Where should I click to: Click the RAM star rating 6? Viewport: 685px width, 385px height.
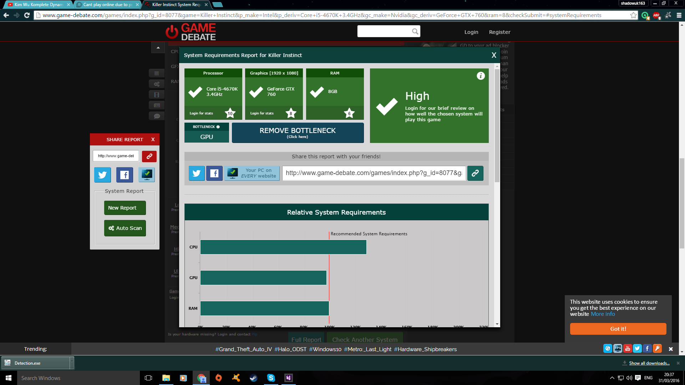pos(349,113)
